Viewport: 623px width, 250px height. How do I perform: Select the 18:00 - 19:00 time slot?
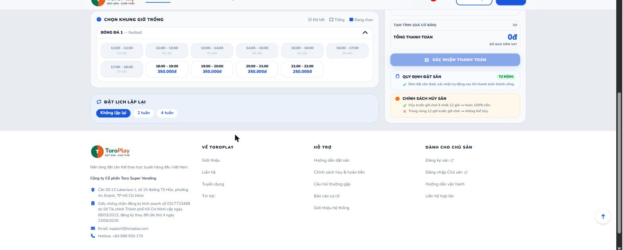pyautogui.click(x=167, y=69)
